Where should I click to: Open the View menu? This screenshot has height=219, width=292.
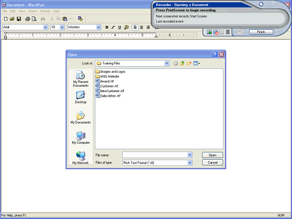pyautogui.click(x=22, y=11)
